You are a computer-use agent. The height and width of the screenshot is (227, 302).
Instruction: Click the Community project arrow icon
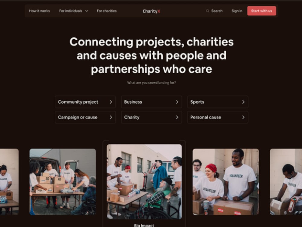point(111,102)
